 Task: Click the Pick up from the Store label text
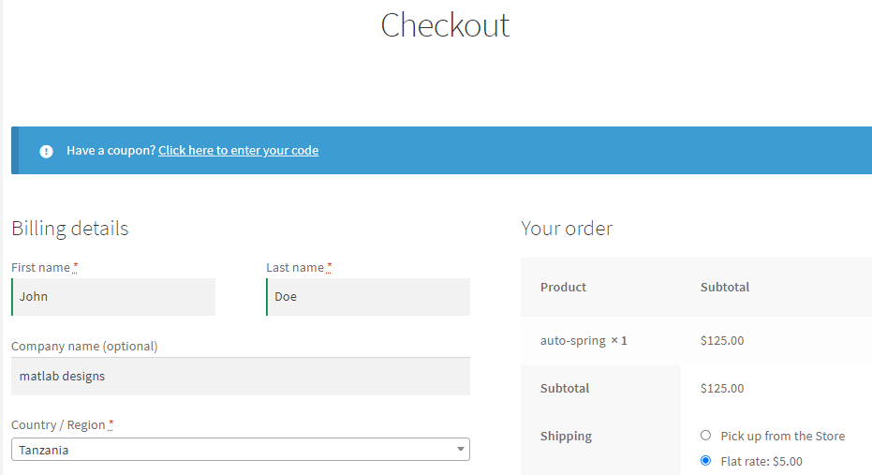click(782, 436)
